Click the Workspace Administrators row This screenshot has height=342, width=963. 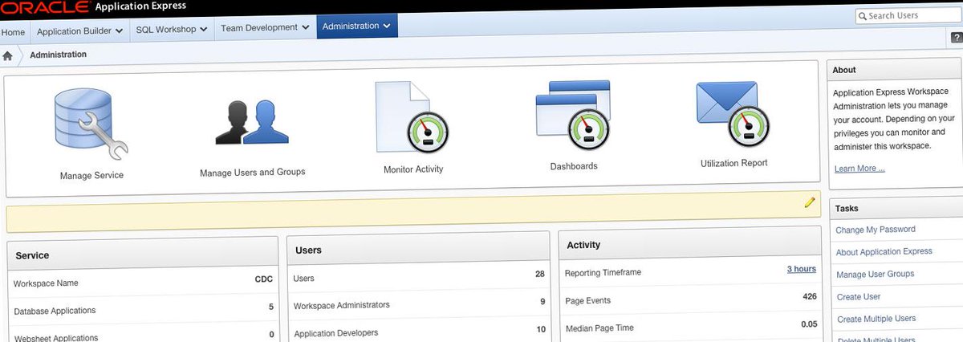(419, 303)
